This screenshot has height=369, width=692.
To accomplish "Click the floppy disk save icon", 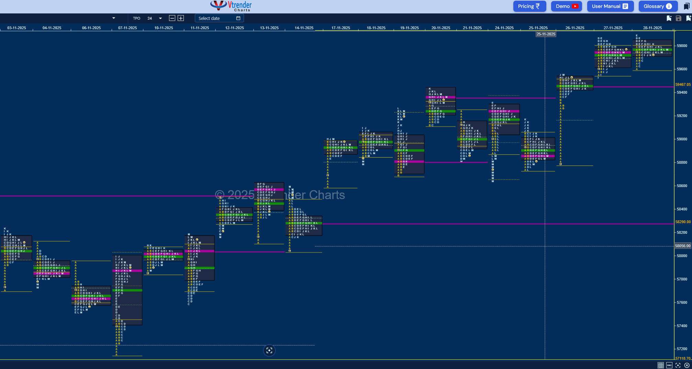I will point(678,18).
